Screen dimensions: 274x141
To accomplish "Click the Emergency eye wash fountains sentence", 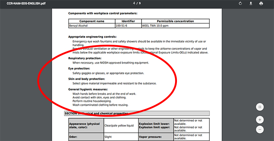I will (139, 43).
